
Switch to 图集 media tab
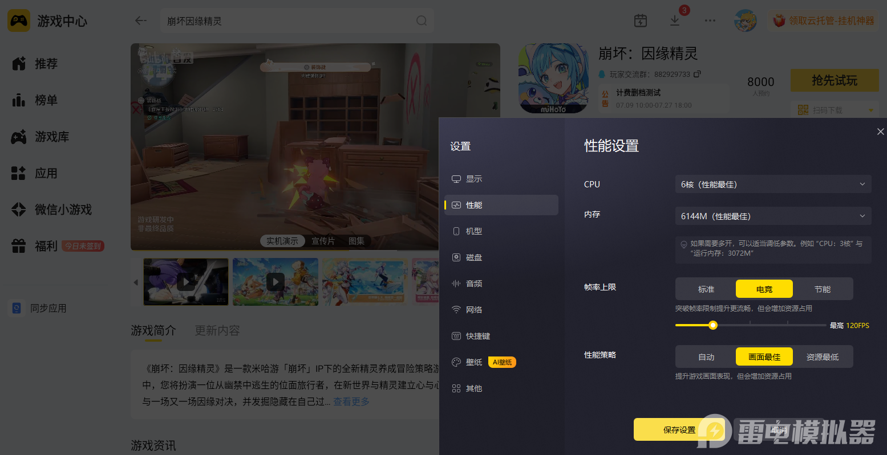point(357,241)
